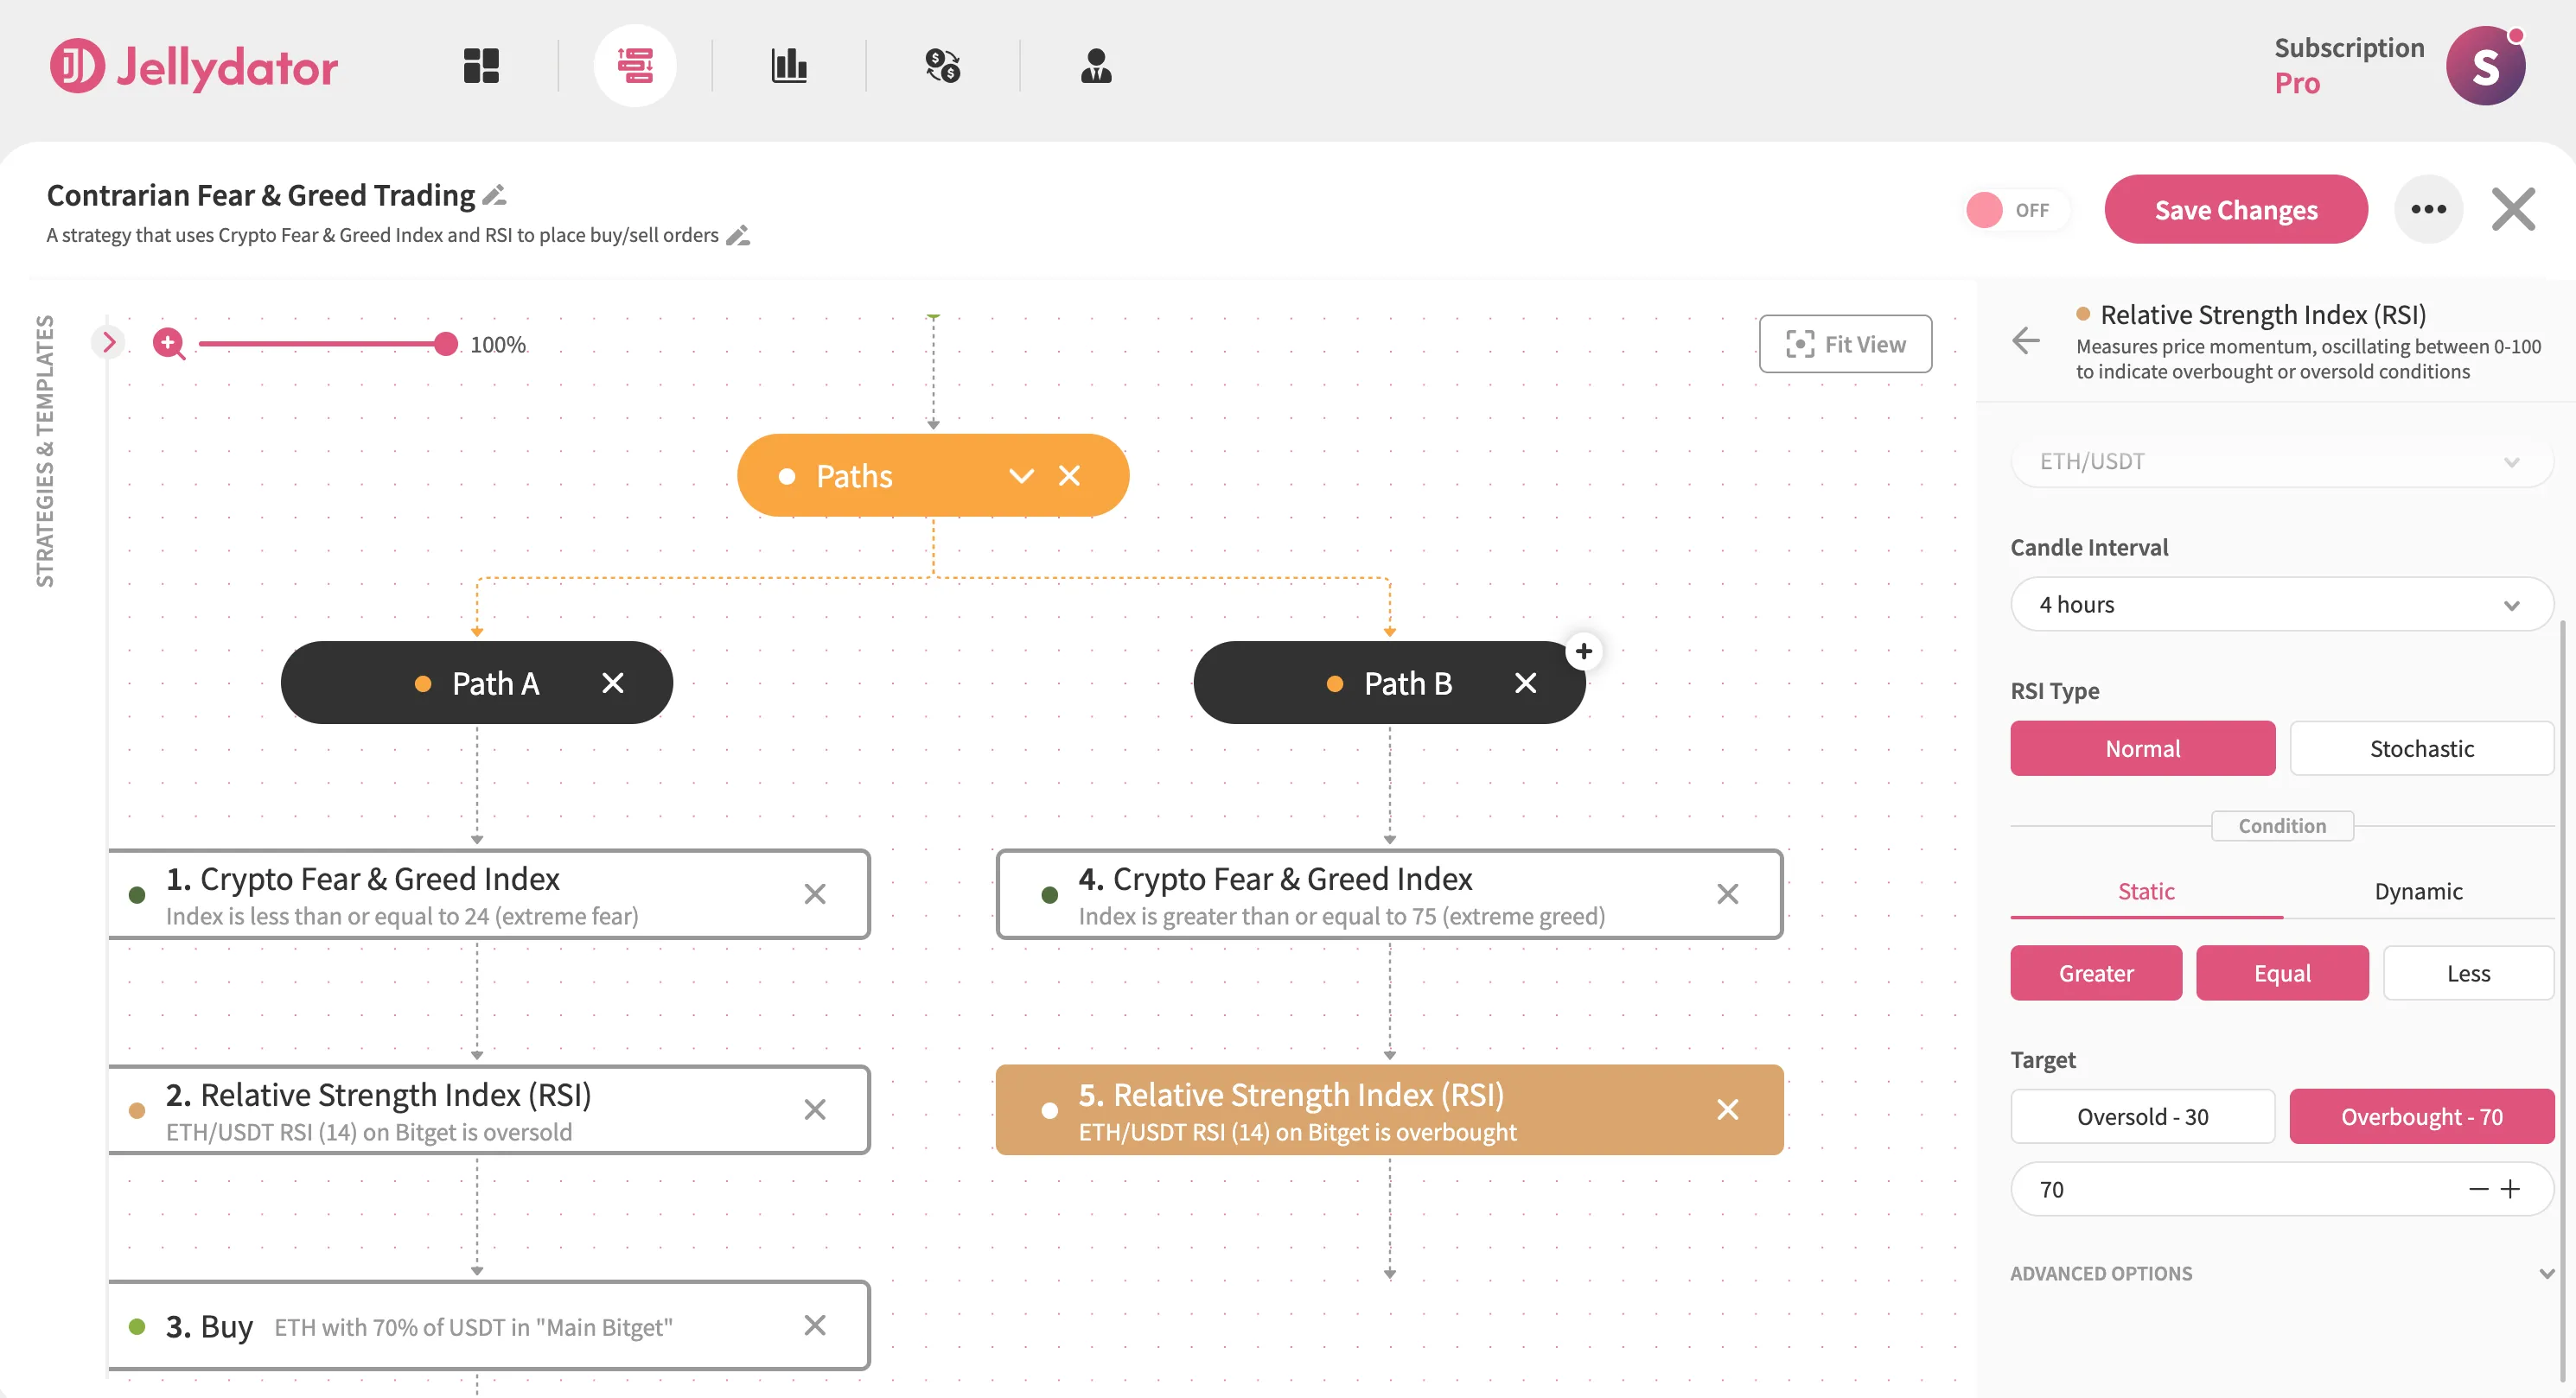The image size is (2576, 1398).
Task: Open the Candle Interval dropdown
Action: 2281,605
